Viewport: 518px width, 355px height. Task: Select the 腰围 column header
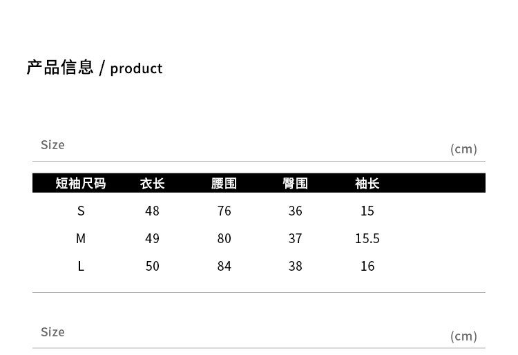click(x=224, y=183)
